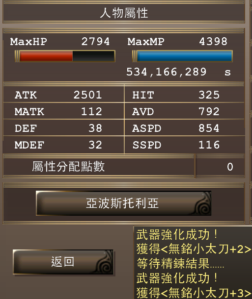Screen dimensions: 252x299
Task: Click the MaxMP 4398 value
Action: (213, 41)
